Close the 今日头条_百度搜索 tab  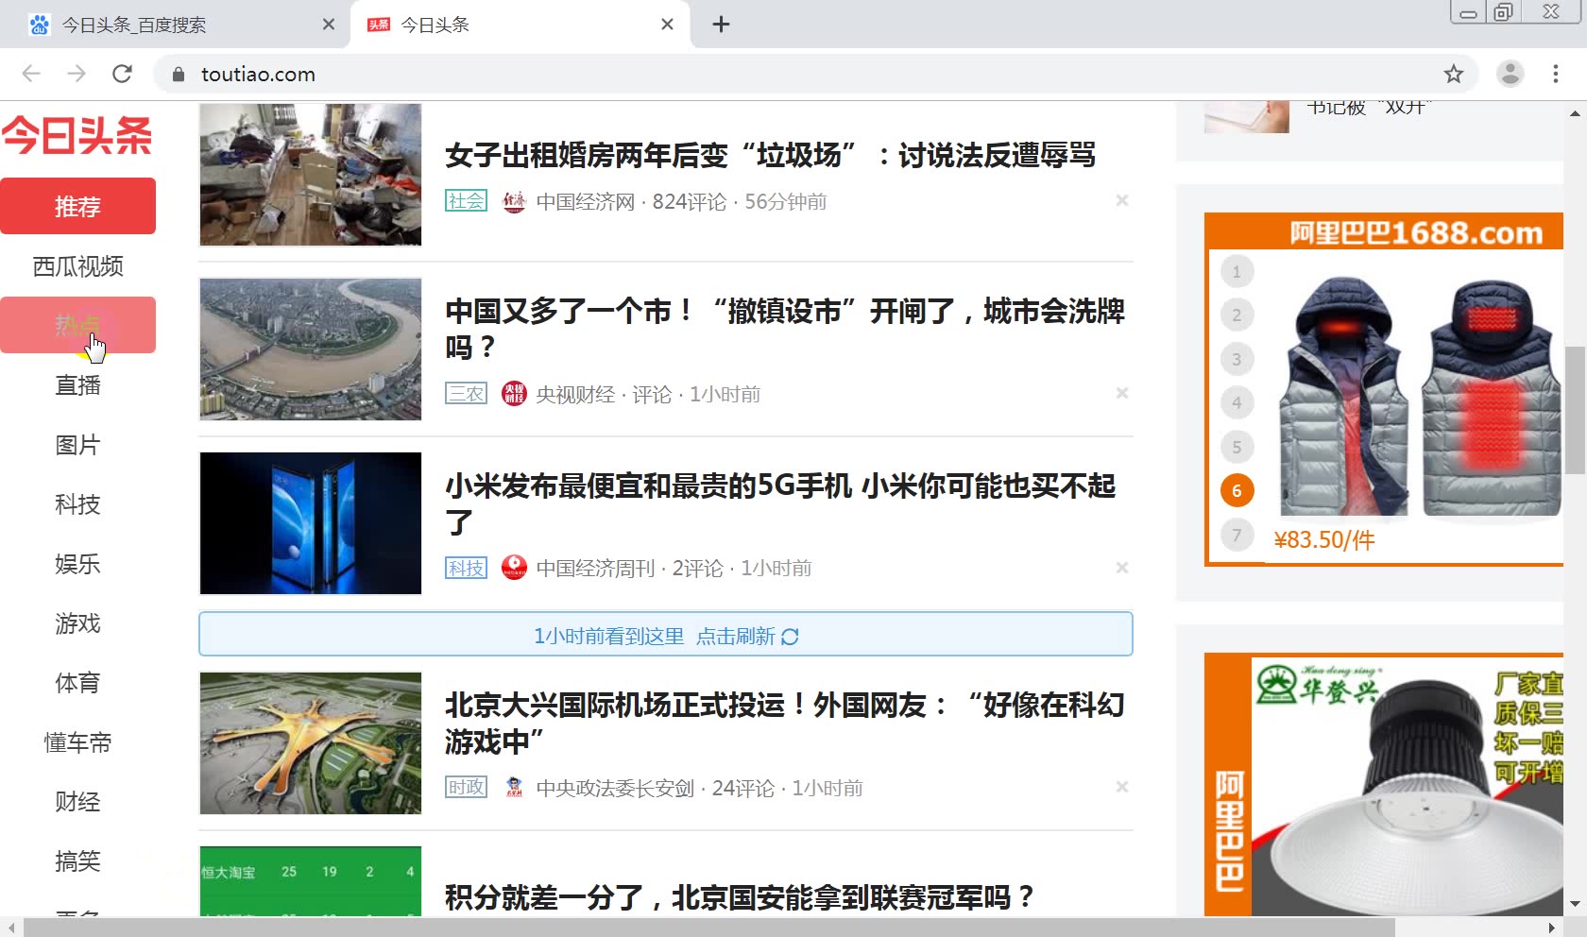(x=329, y=25)
